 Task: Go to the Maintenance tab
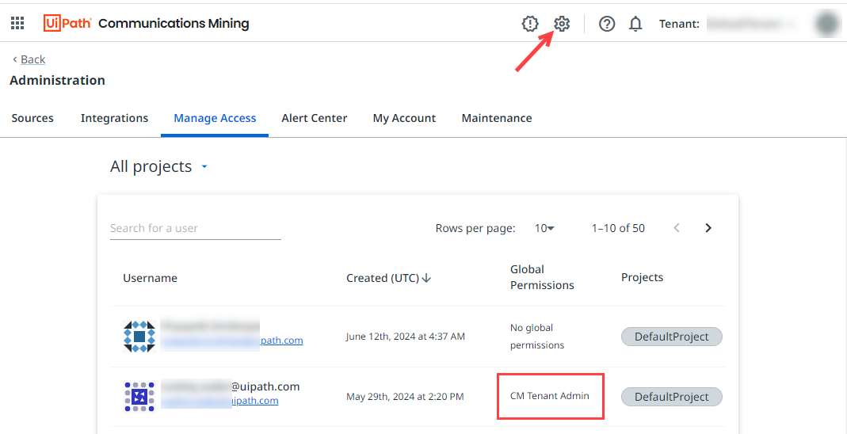click(x=496, y=118)
